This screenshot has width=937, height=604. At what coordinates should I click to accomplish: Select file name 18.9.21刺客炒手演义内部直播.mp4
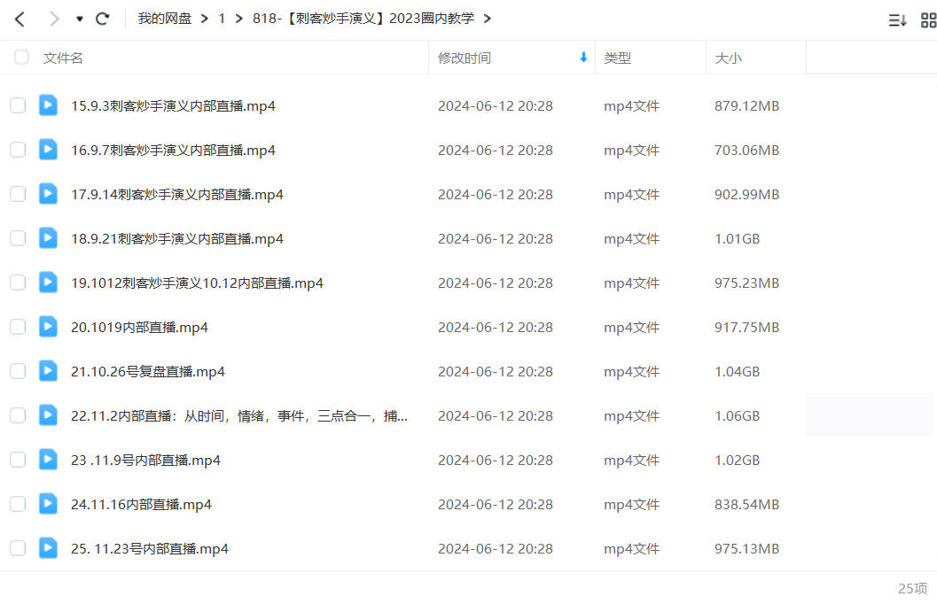[177, 239]
